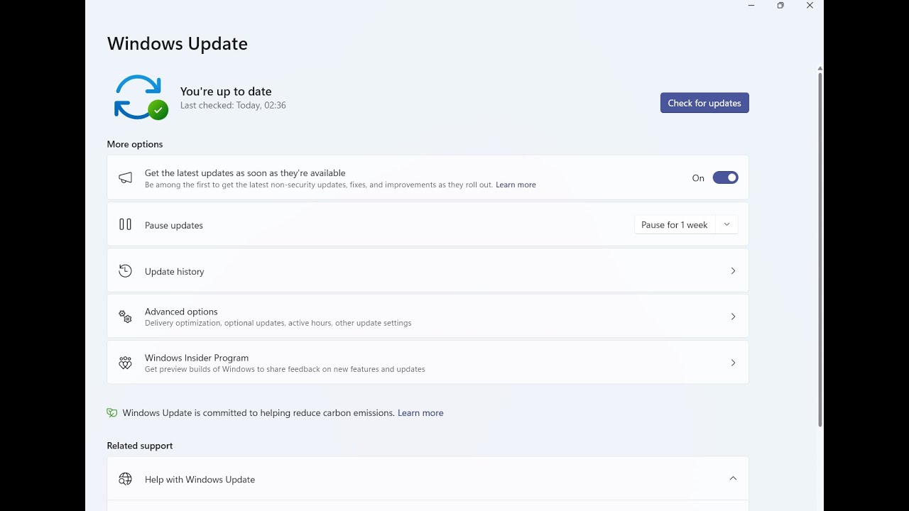Click the Windows Insider Program hearts icon

point(126,363)
